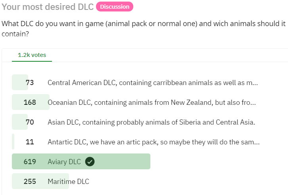
Task: Click the 11 vote count for Antartic DLC
Action: click(x=30, y=142)
